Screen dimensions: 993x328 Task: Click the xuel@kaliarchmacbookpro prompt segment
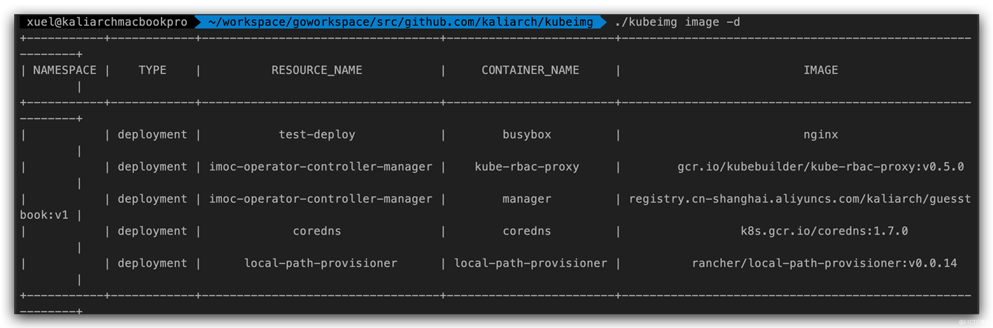(x=106, y=22)
